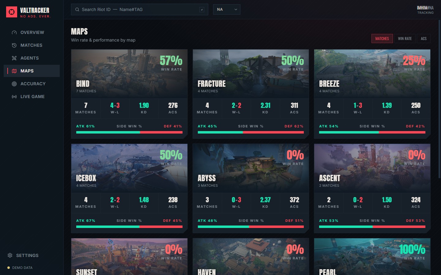Click the DEF 62% label on Fracture
441x275 pixels.
[x=294, y=126]
